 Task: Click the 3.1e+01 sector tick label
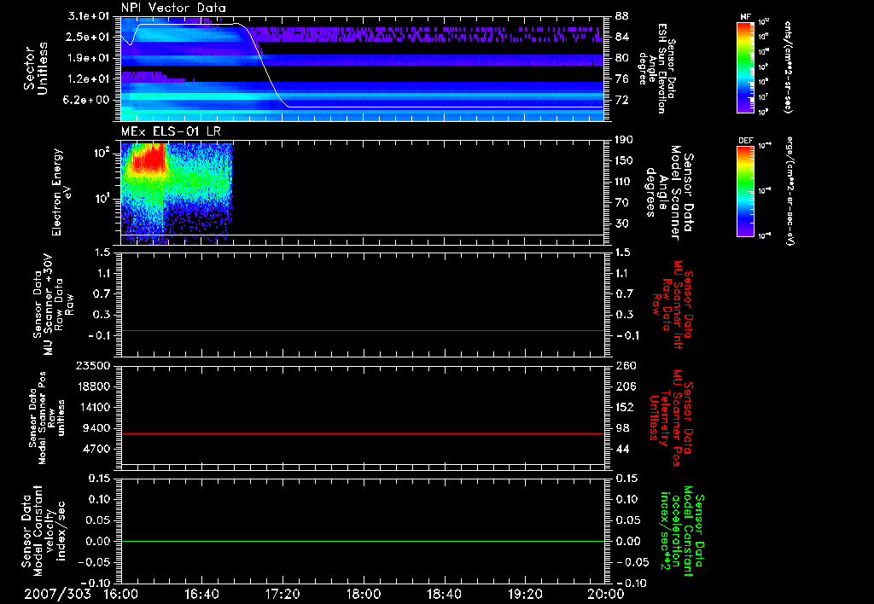[88, 15]
